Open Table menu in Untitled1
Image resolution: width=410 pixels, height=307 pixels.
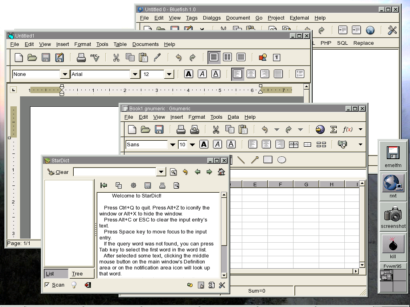tap(120, 44)
